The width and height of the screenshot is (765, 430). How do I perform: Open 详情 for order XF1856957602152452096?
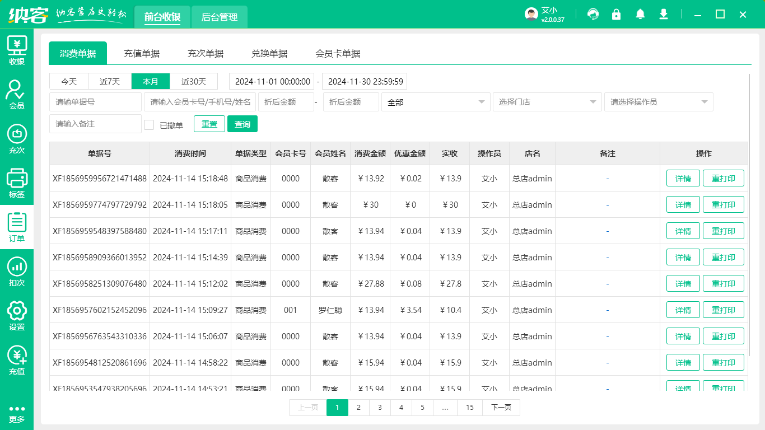point(683,310)
